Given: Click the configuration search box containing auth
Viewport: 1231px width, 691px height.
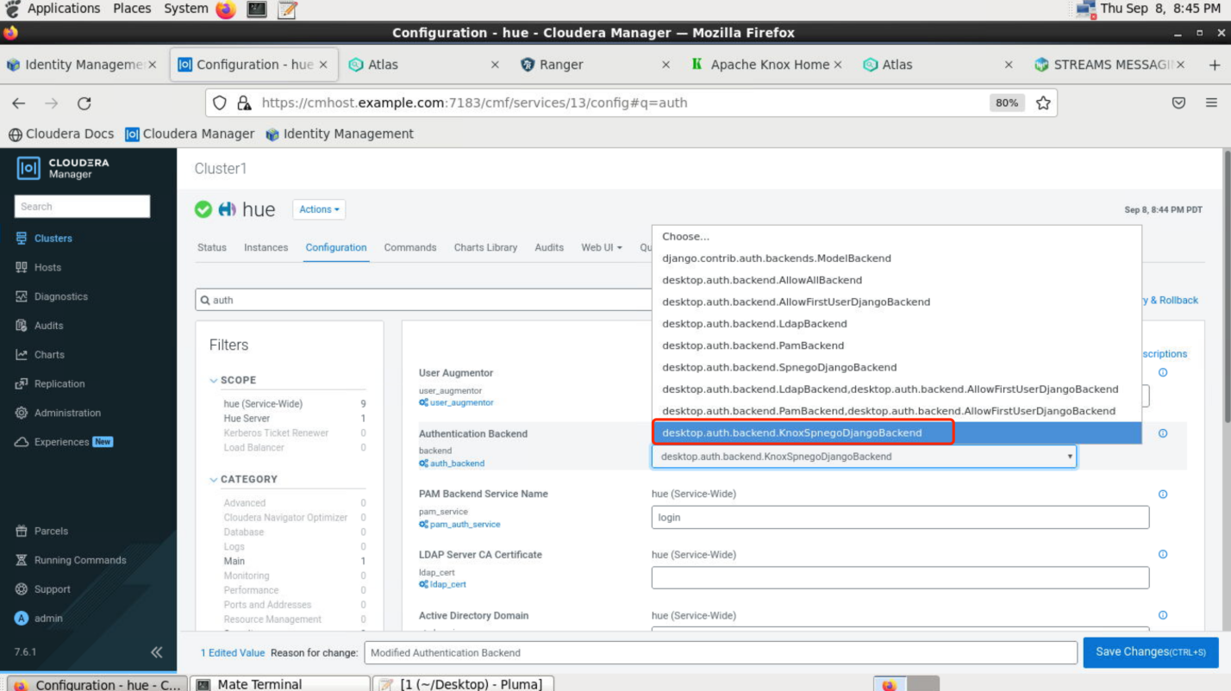Looking at the screenshot, I should point(423,300).
